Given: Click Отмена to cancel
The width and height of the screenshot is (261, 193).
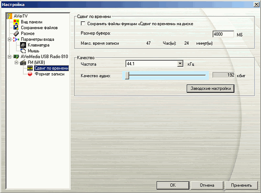Looking at the screenshot, I should point(207,185).
